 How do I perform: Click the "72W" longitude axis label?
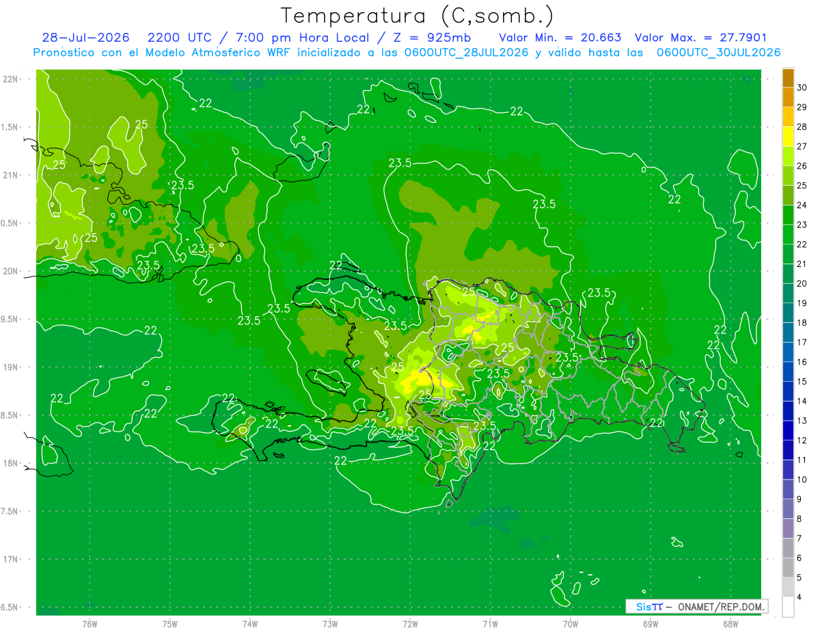pyautogui.click(x=410, y=624)
